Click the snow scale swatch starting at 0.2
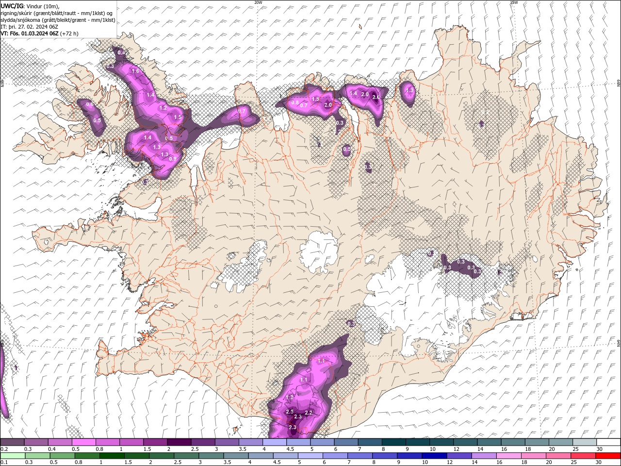621x466 pixels. (x=12, y=442)
